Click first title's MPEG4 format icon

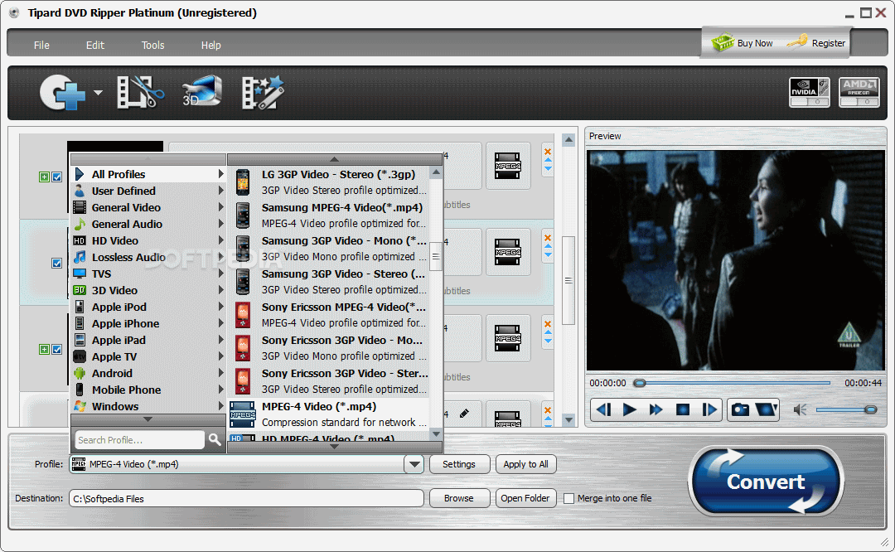507,166
